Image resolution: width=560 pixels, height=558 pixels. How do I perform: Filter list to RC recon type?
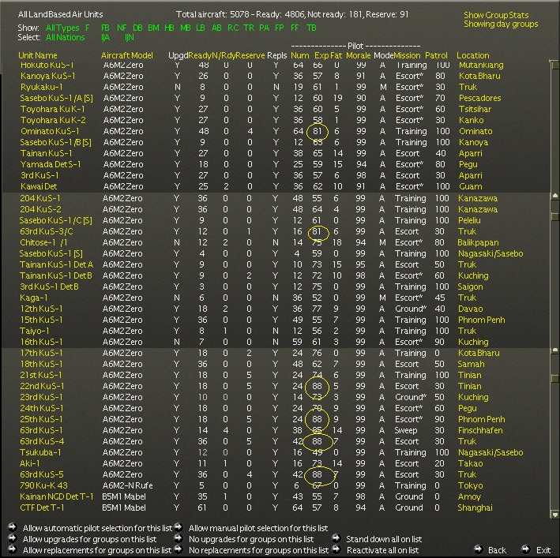click(233, 28)
